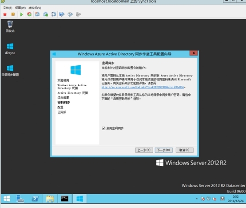Switch to the sync wizard taskbar icon
The width and height of the screenshot is (246, 208).
point(79,199)
